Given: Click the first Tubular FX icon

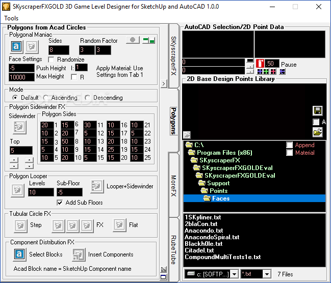Looking at the screenshot, I should (x=58, y=225).
